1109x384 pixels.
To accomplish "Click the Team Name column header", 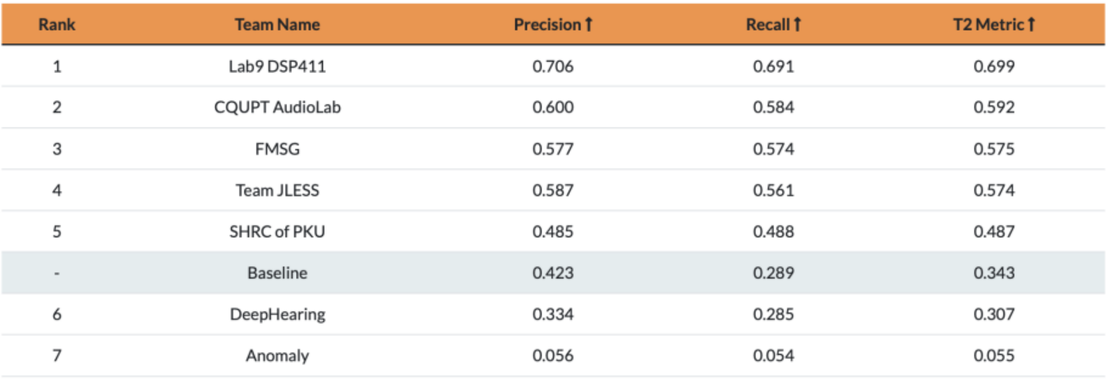I will (x=277, y=25).
